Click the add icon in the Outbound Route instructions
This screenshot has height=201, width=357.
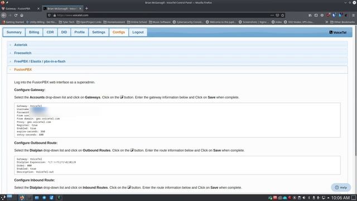[132, 150]
